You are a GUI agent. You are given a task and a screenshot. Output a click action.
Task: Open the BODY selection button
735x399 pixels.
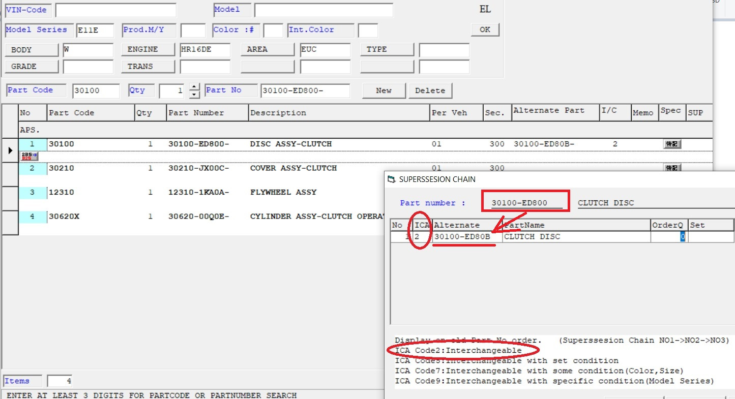32,50
